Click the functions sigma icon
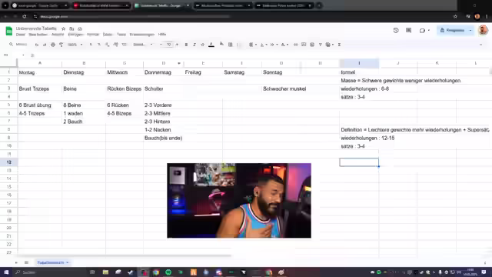Image resolution: width=492 pixels, height=277 pixels. click(x=339, y=45)
